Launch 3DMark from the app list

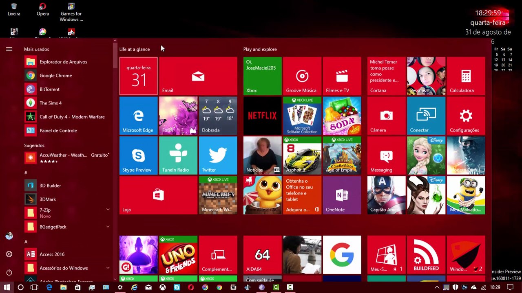[66, 199]
